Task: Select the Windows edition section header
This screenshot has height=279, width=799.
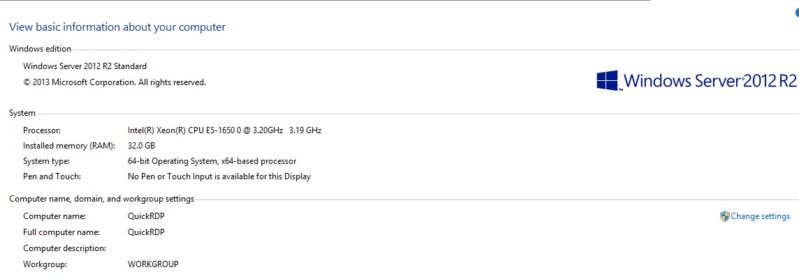Action: pos(40,49)
